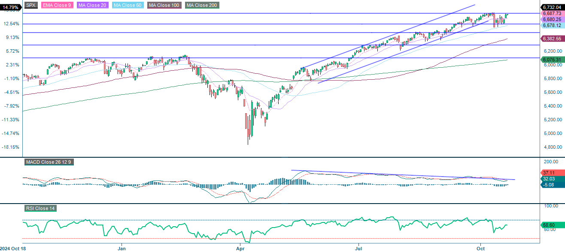The width and height of the screenshot is (565, 252).
Task: Toggle the EMA Close 9 indicator legend
Action: click(x=56, y=5)
